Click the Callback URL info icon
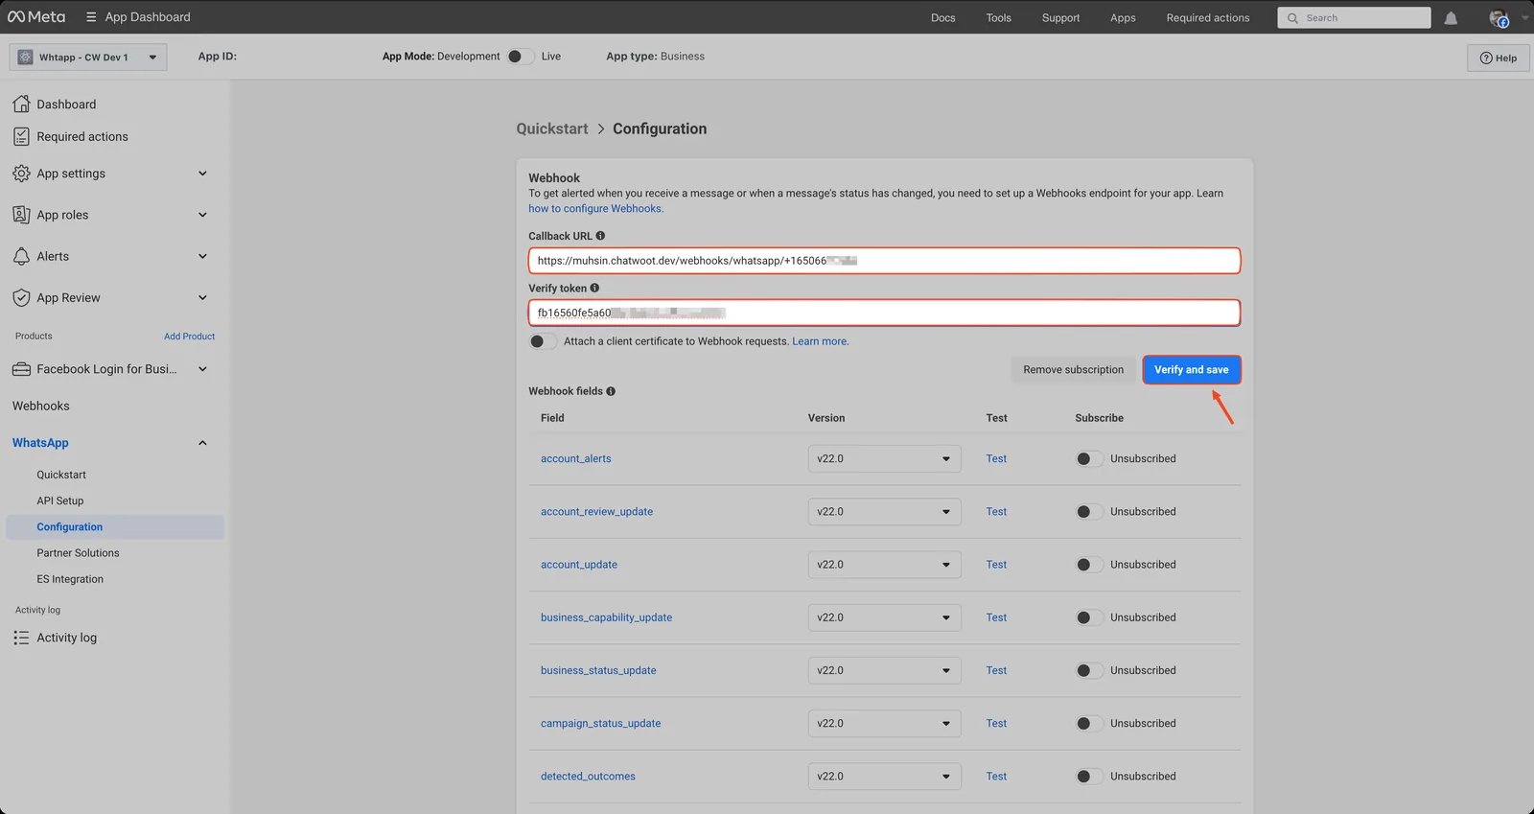The image size is (1534, 814). point(600,236)
